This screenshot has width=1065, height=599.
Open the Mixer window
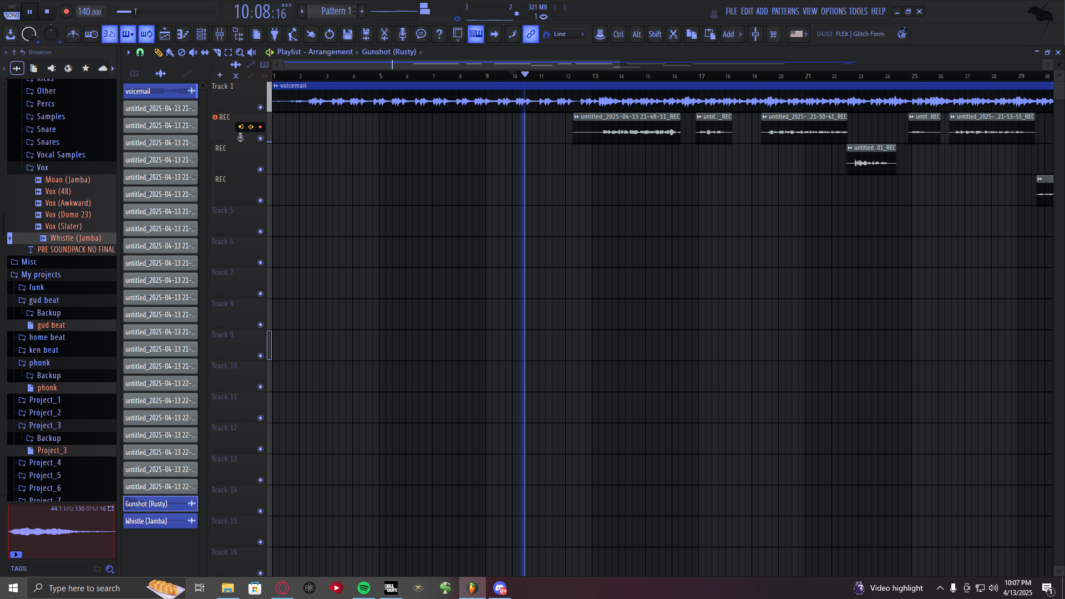click(220, 34)
